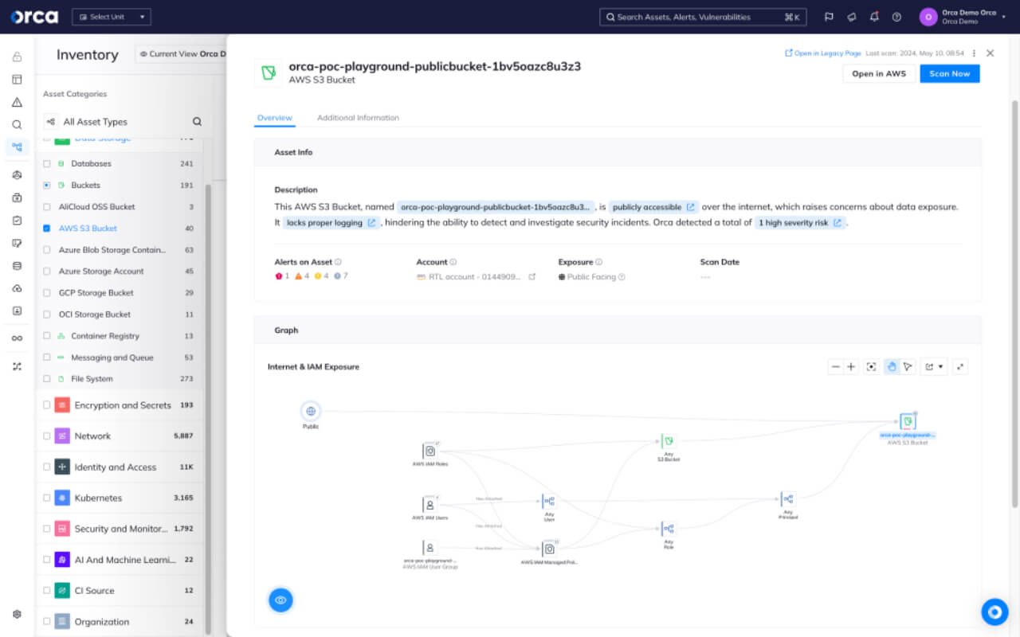This screenshot has width=1020, height=637.
Task: Open the database cylinder icon in left sidebar
Action: [x=17, y=266]
